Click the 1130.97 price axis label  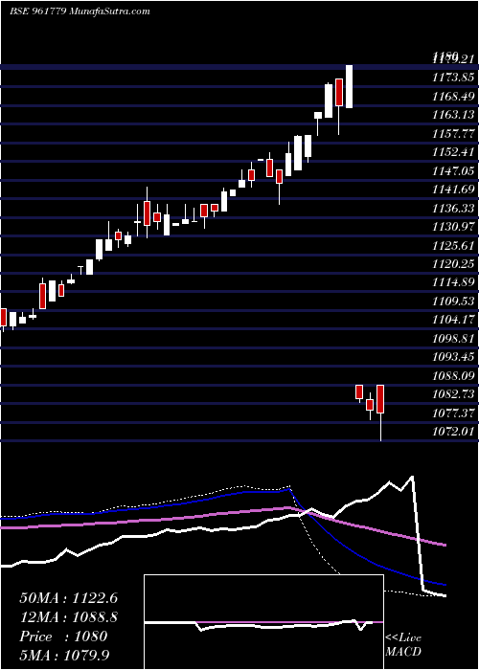point(453,227)
